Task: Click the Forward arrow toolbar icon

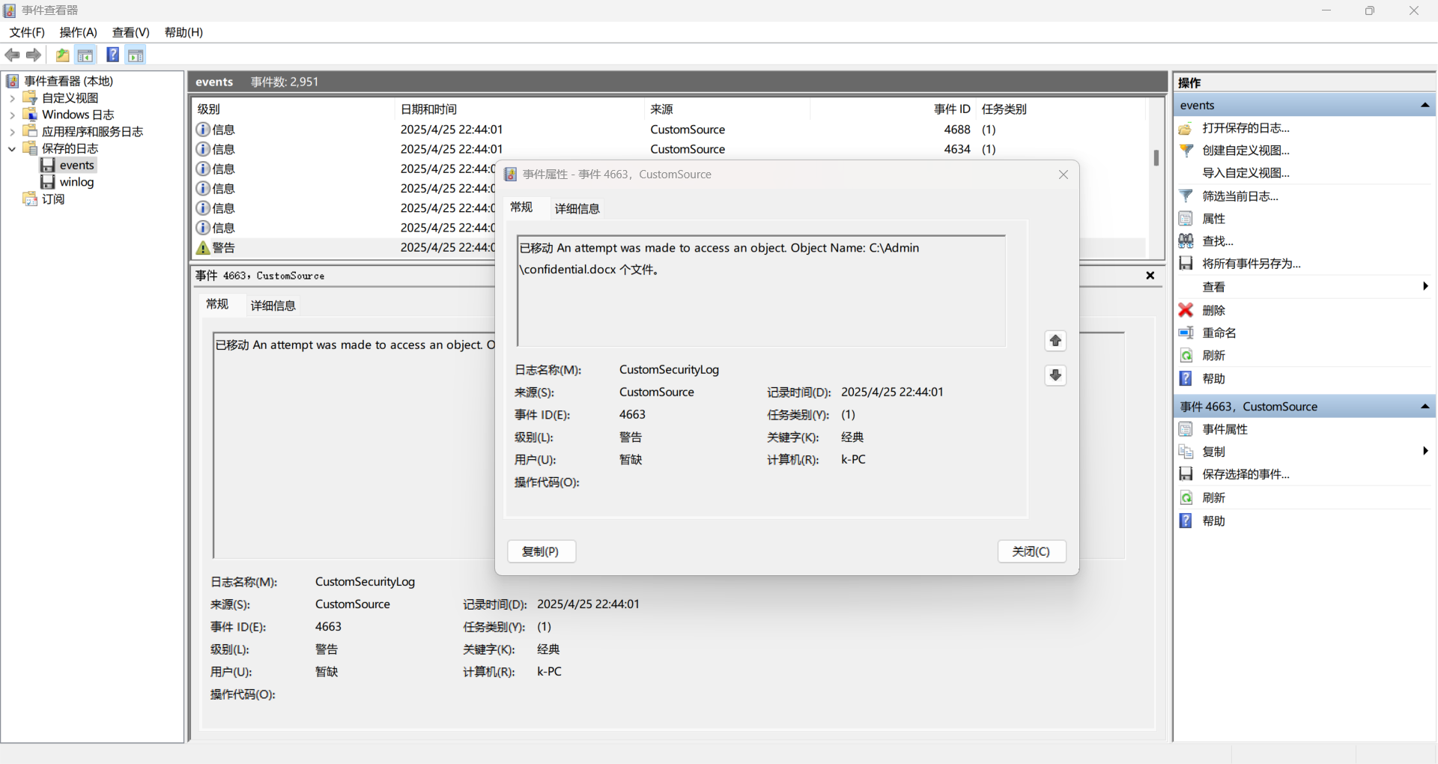Action: click(34, 55)
